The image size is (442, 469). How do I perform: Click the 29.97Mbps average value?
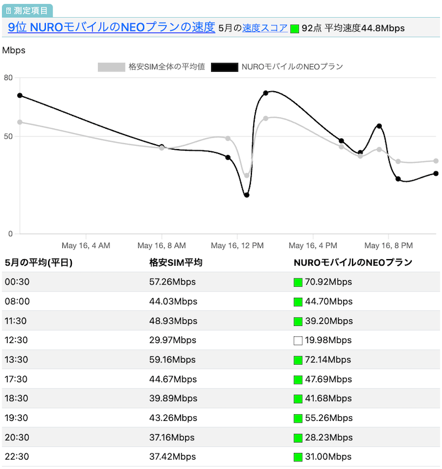[172, 340]
